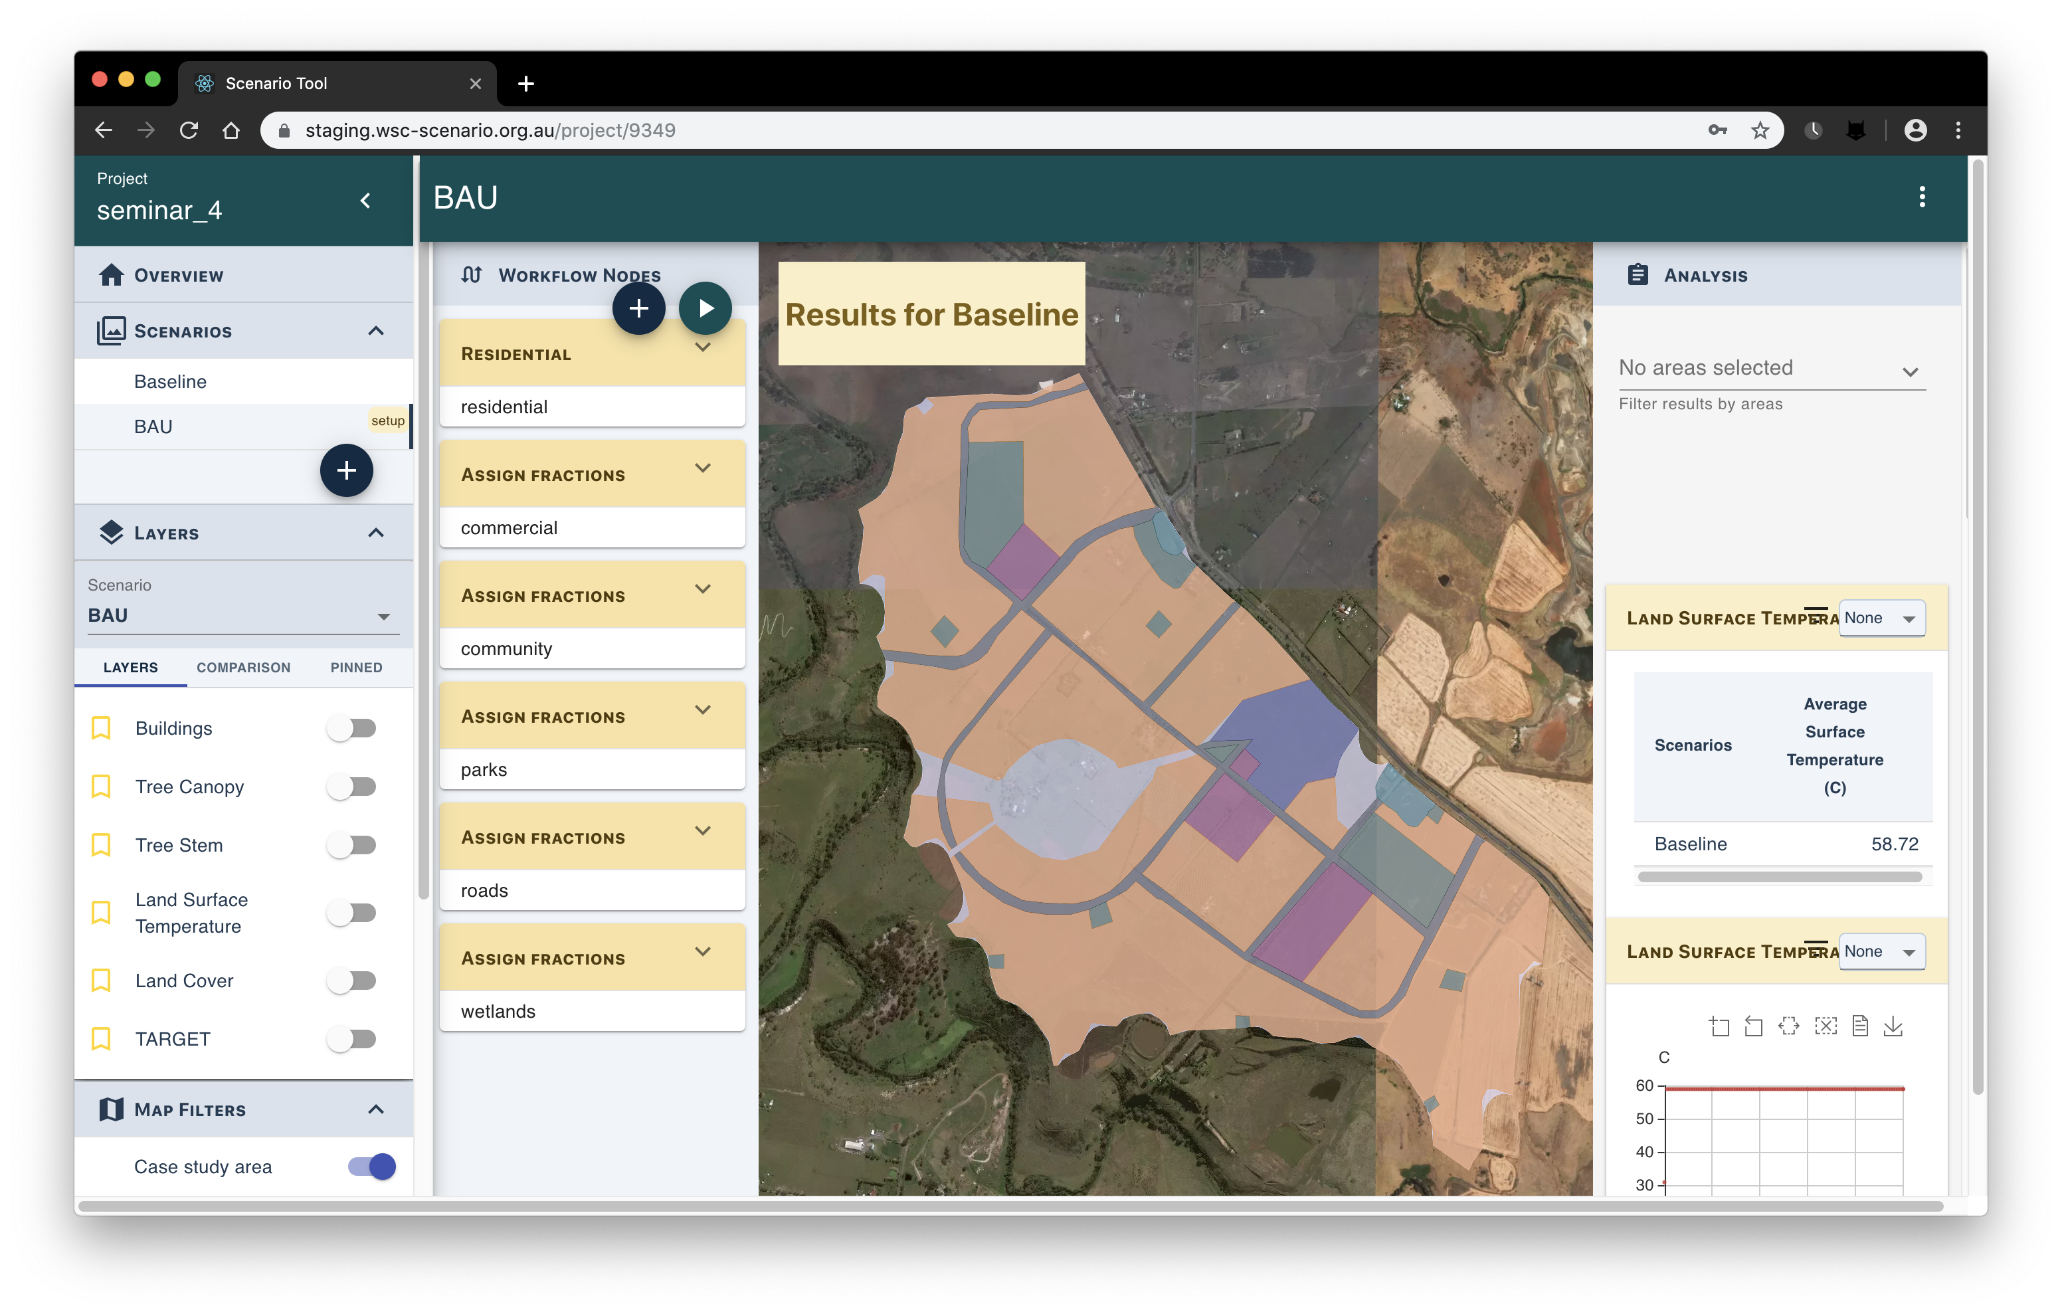
Task: Click the Land Cover bookmark icon
Action: coord(101,981)
